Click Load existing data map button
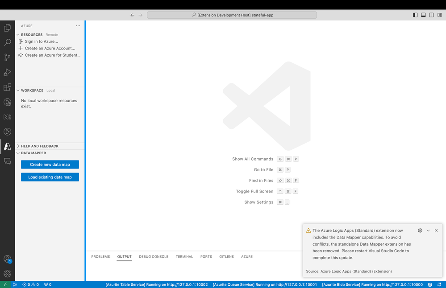Image resolution: width=446 pixels, height=288 pixels. [x=50, y=177]
